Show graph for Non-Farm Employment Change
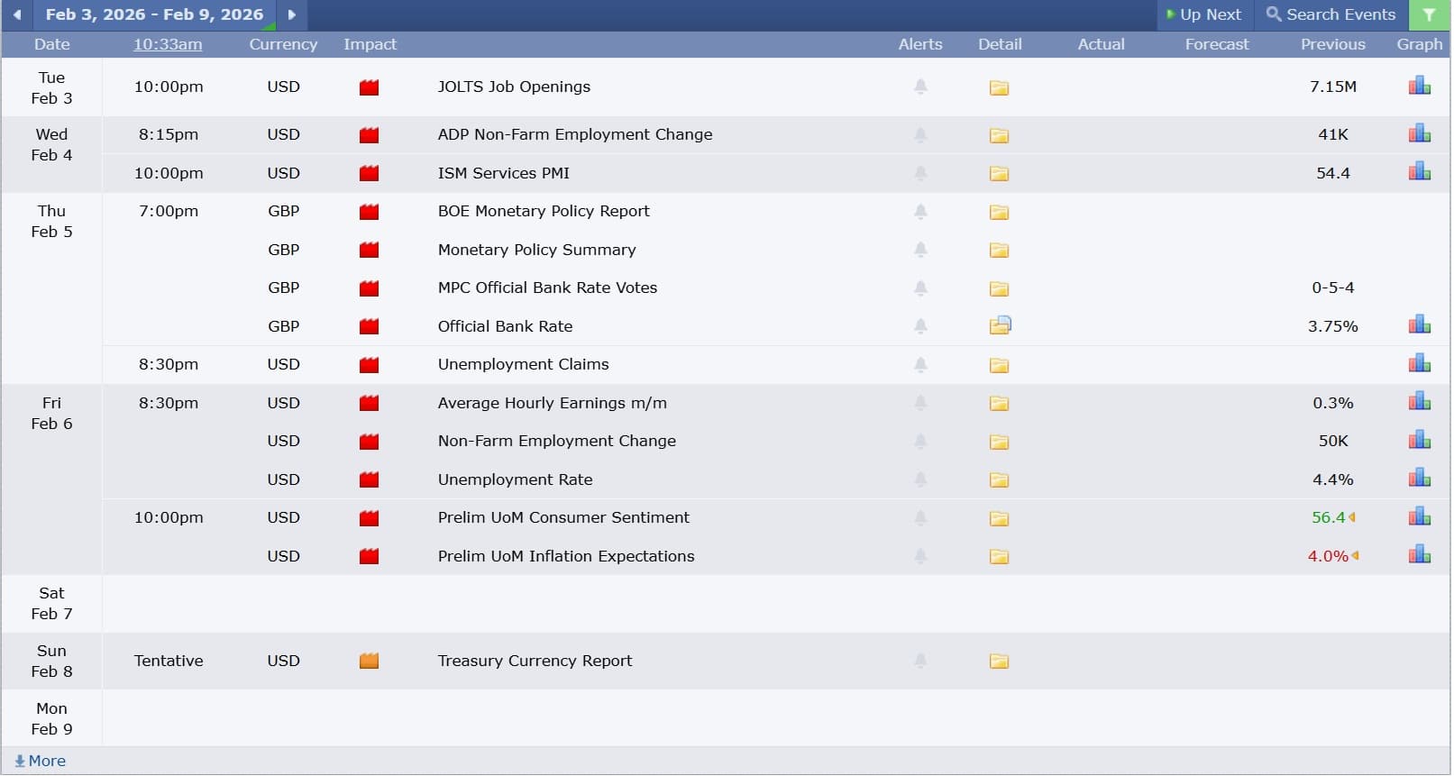The image size is (1454, 776). [x=1422, y=441]
